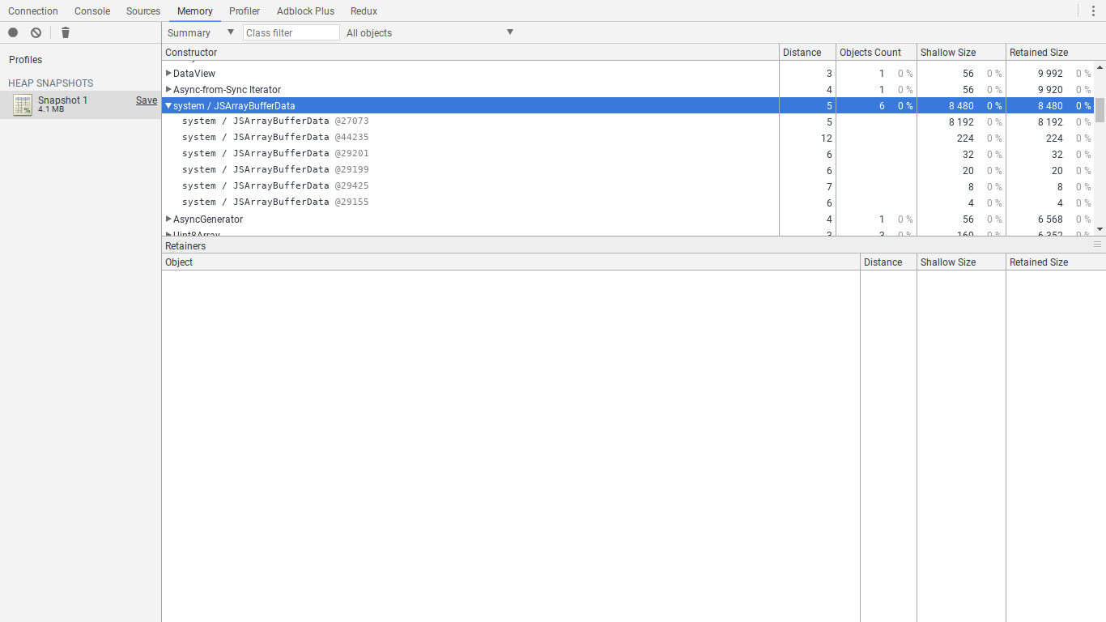Expand the DataView constructor row

168,73
